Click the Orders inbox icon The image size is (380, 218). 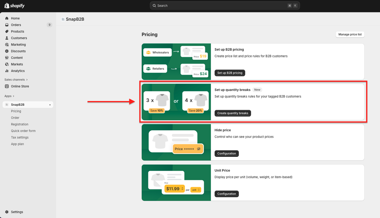coord(7,25)
